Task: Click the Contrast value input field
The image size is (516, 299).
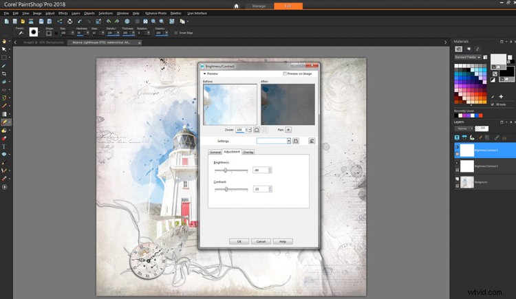Action: coord(260,189)
